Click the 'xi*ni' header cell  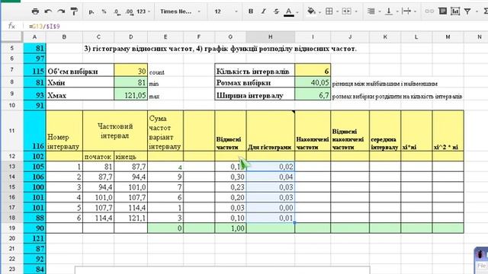[x=416, y=131]
